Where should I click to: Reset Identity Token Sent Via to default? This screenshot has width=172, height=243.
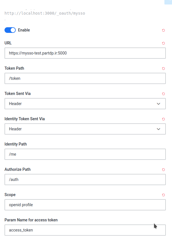coord(163,119)
